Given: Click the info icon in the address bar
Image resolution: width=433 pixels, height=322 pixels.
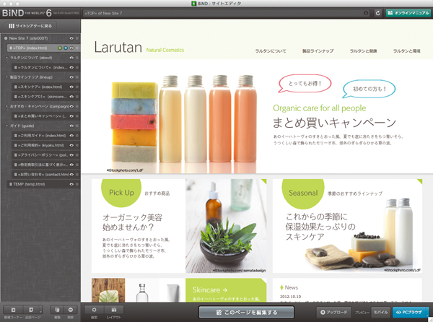Looking at the screenshot, I should click(366, 13).
